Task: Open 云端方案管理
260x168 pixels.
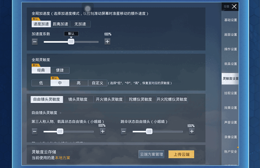Action: coord(151,154)
